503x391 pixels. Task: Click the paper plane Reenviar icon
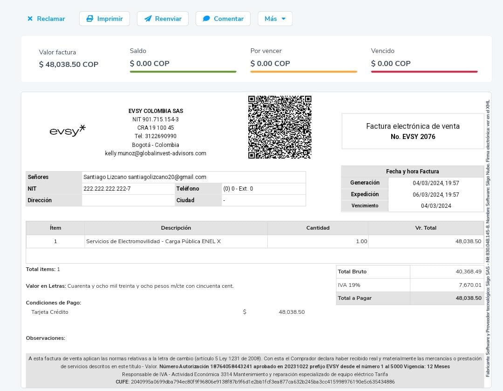148,19
